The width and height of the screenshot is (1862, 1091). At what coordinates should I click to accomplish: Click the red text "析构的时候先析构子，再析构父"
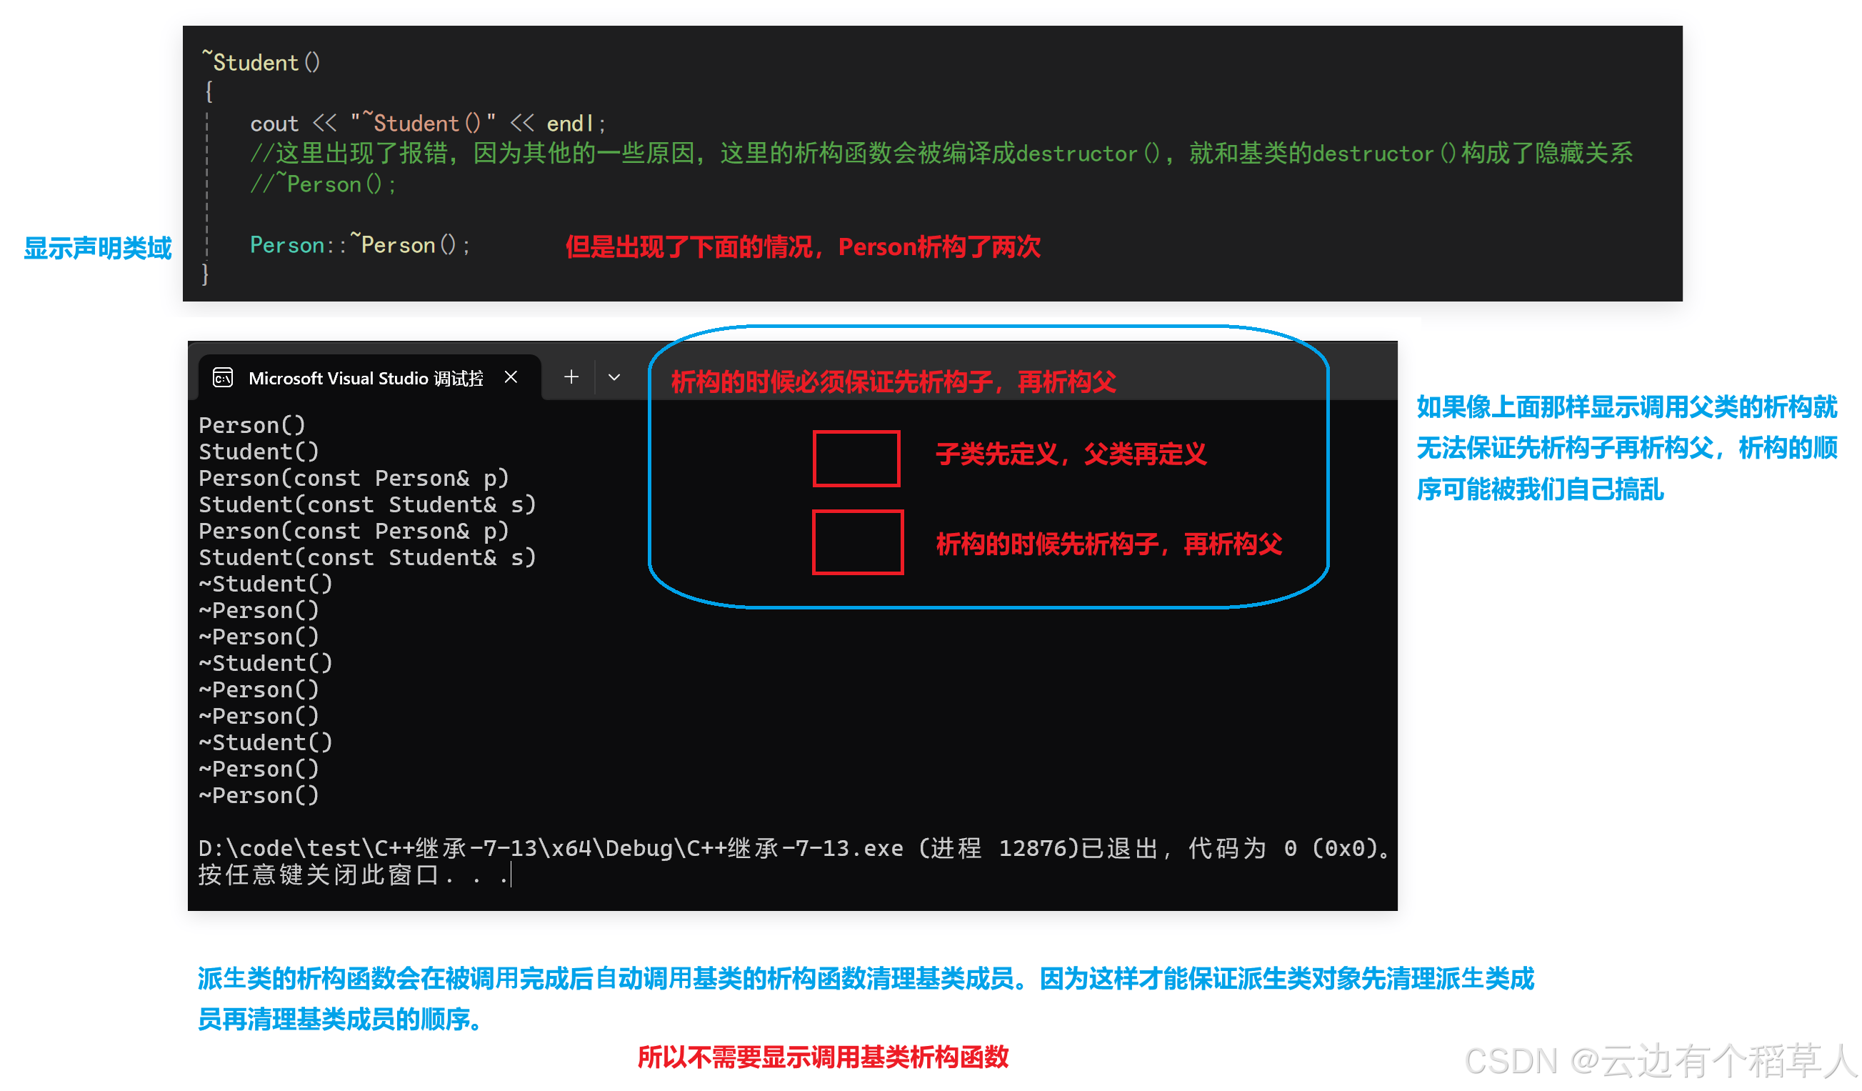pos(1109,544)
